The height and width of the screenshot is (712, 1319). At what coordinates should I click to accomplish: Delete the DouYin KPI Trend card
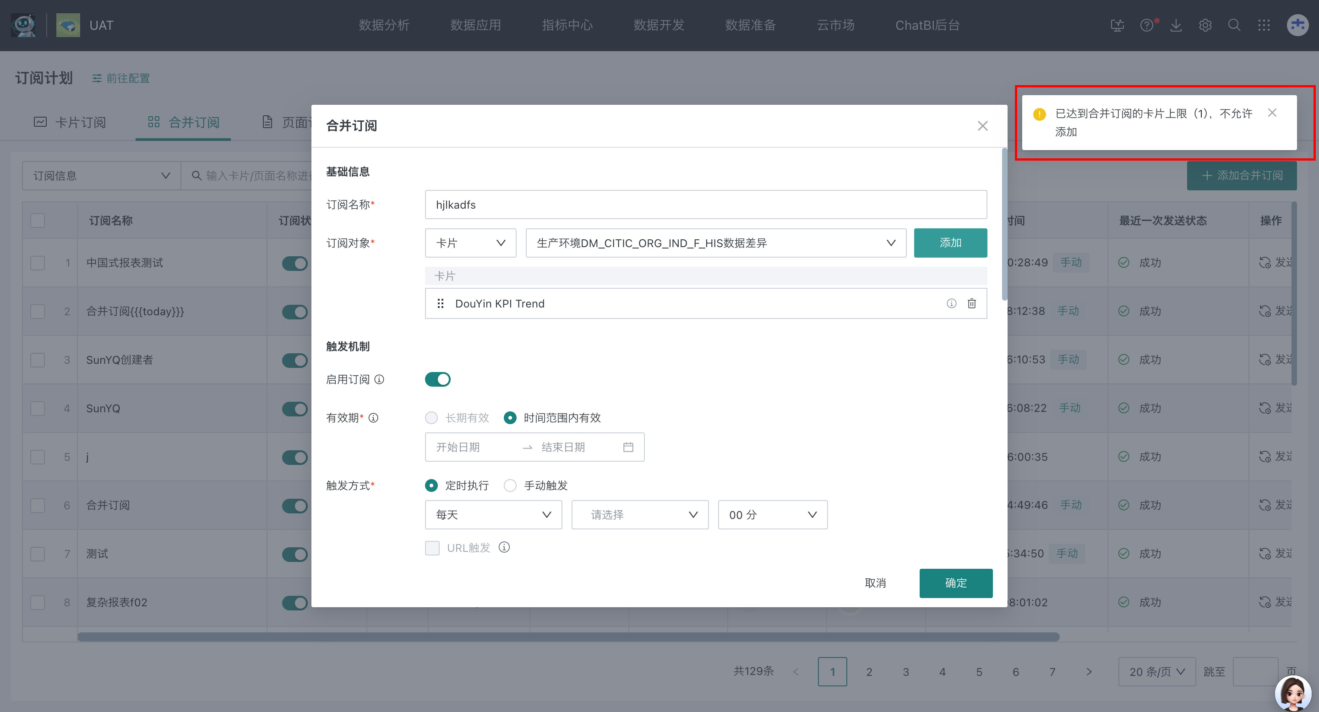(x=971, y=303)
